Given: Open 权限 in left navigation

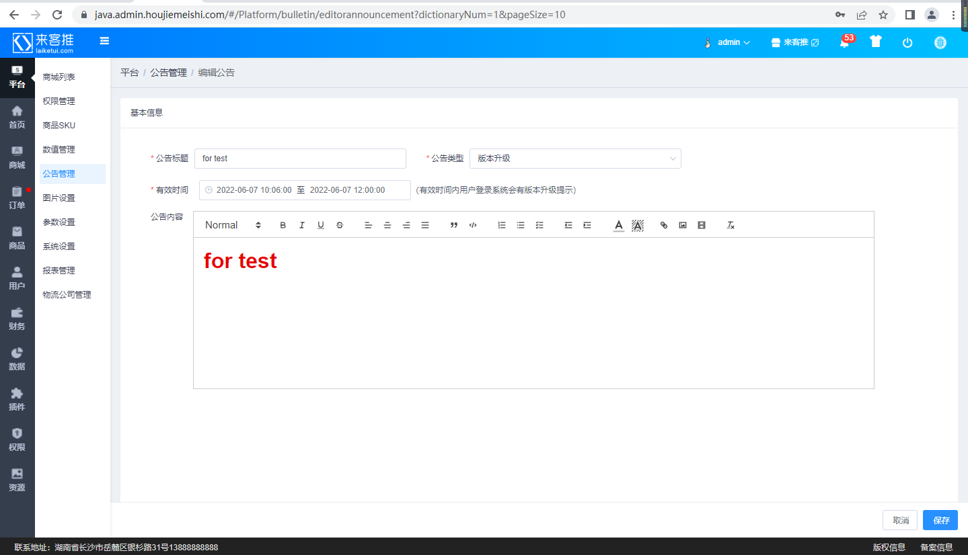Looking at the screenshot, I should [17, 440].
